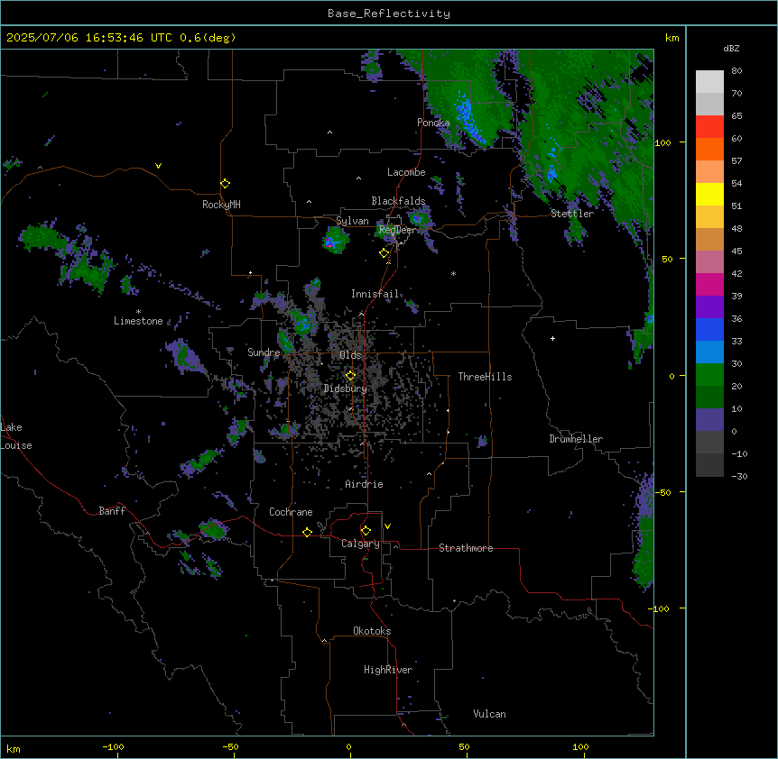Click the km unit label at the bottom left
Image resolution: width=778 pixels, height=759 pixels.
click(14, 748)
